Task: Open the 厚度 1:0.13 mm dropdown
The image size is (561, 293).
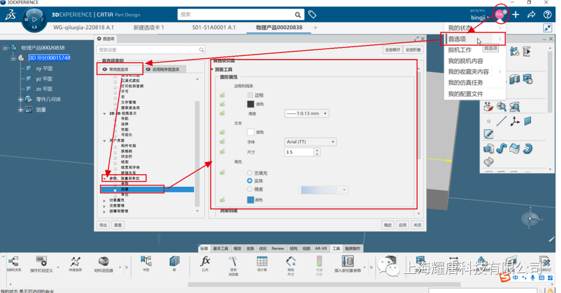Action: point(306,114)
